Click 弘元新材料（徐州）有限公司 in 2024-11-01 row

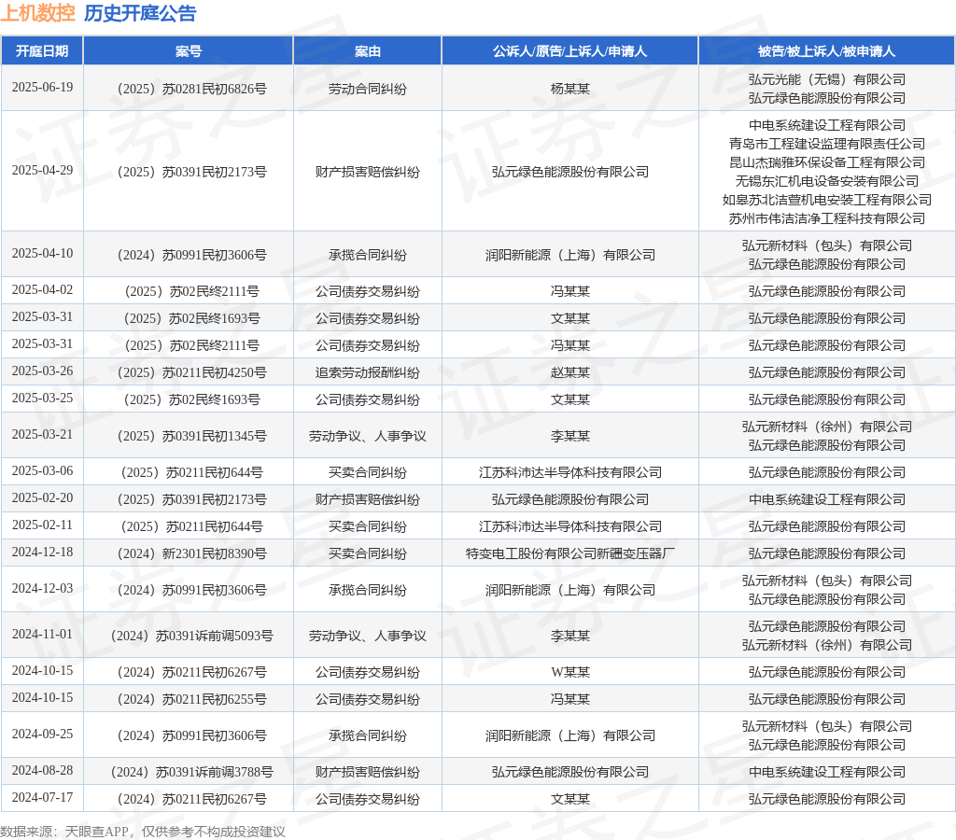pos(827,645)
